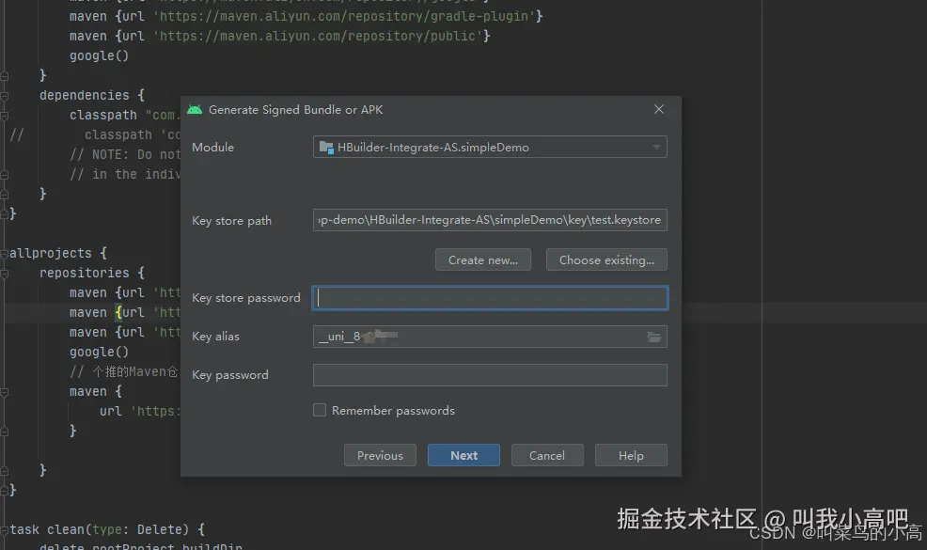Click the Create new... button

(x=483, y=259)
